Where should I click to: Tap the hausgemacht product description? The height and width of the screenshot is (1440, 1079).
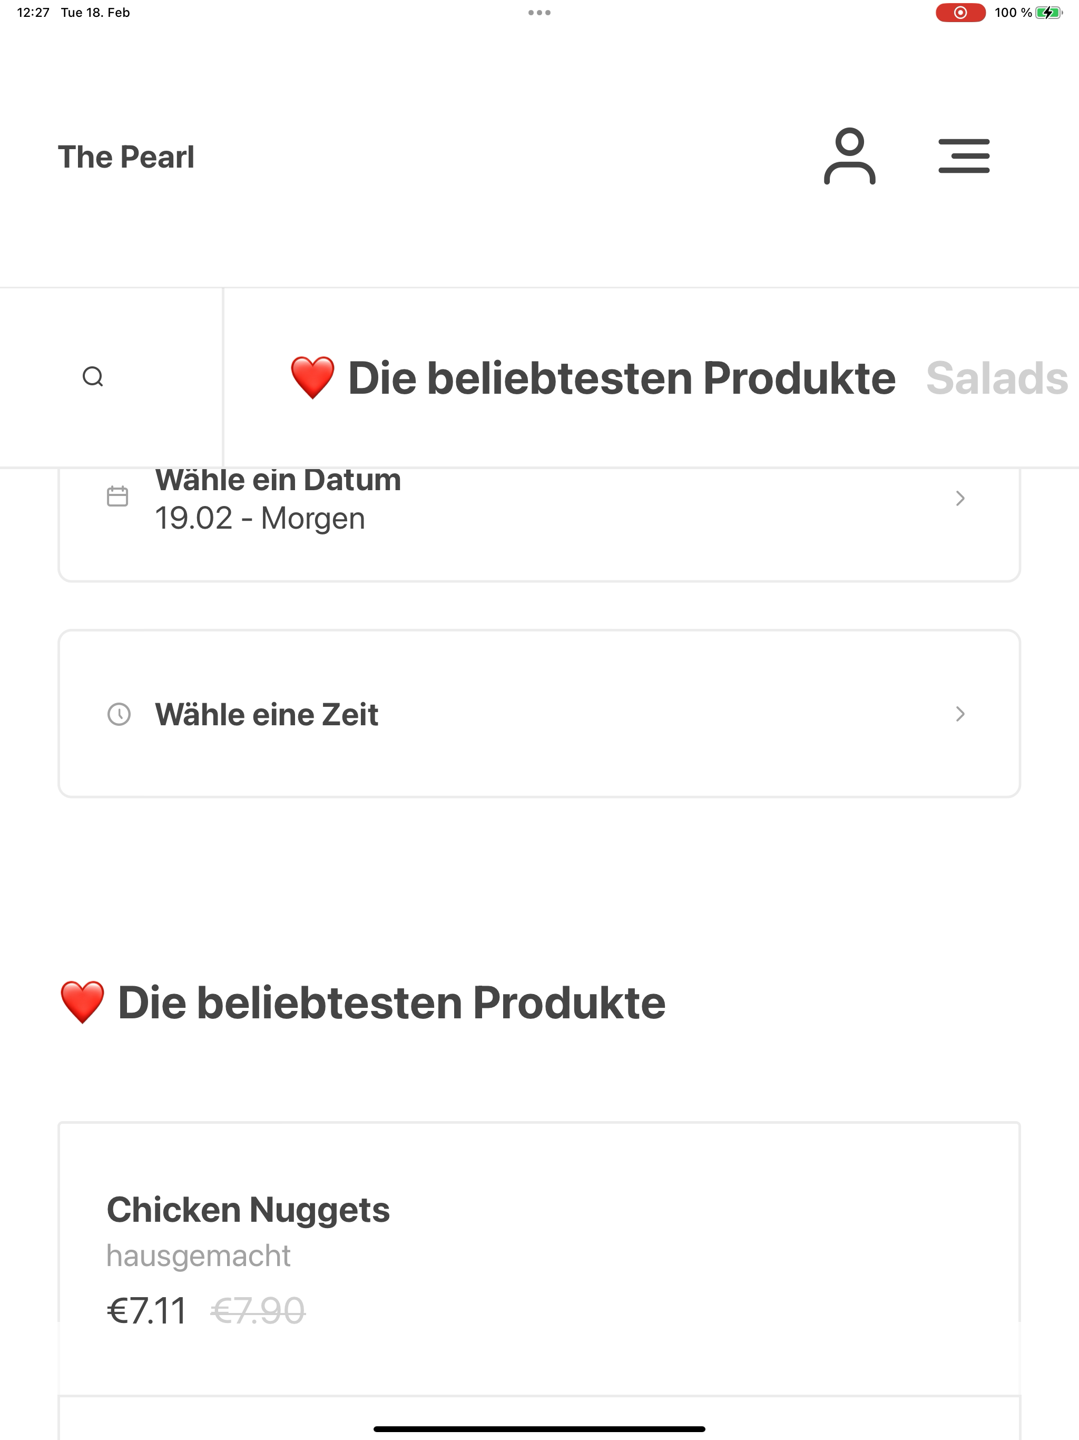[x=199, y=1256]
